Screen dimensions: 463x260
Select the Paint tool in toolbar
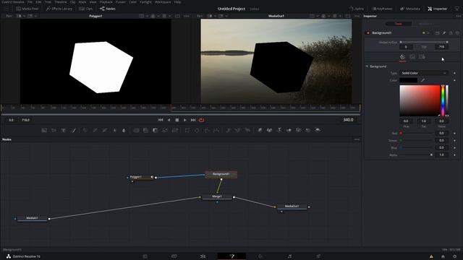(x=74, y=130)
